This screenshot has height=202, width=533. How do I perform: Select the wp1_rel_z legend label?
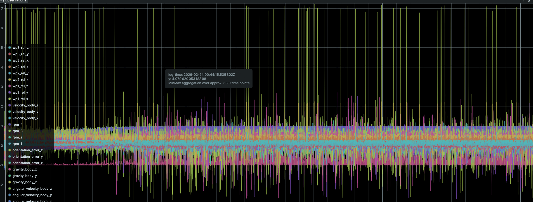point(20,86)
